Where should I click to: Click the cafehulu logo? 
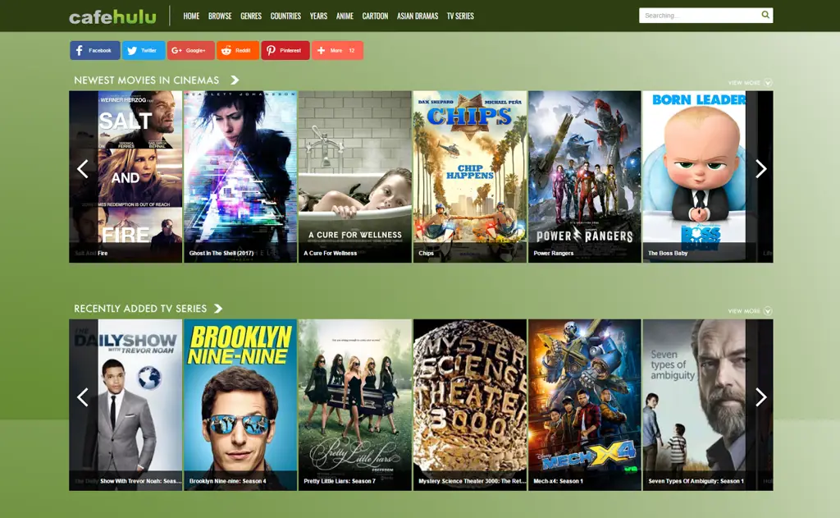pos(112,16)
